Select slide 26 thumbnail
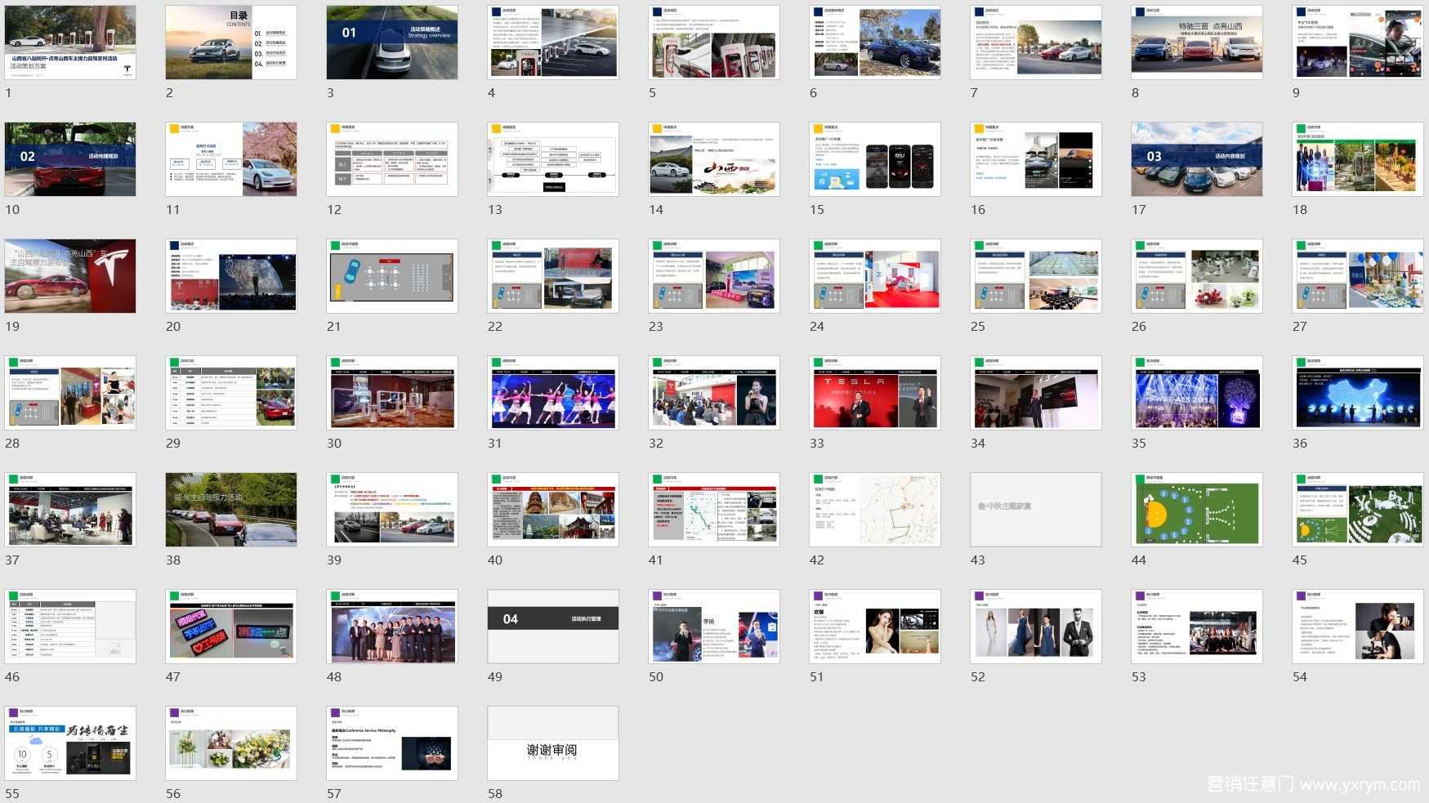The image size is (1429, 803). coord(1197,276)
